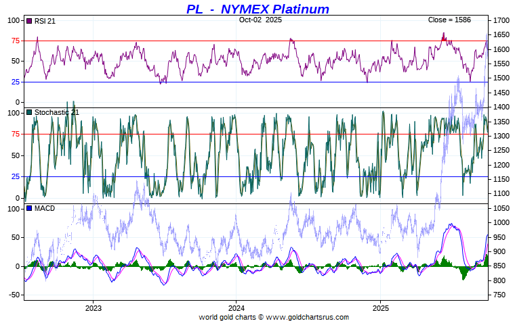The image size is (515, 321).
Task: Click the red '75' label on Stochastic axis
Action: click(x=16, y=134)
